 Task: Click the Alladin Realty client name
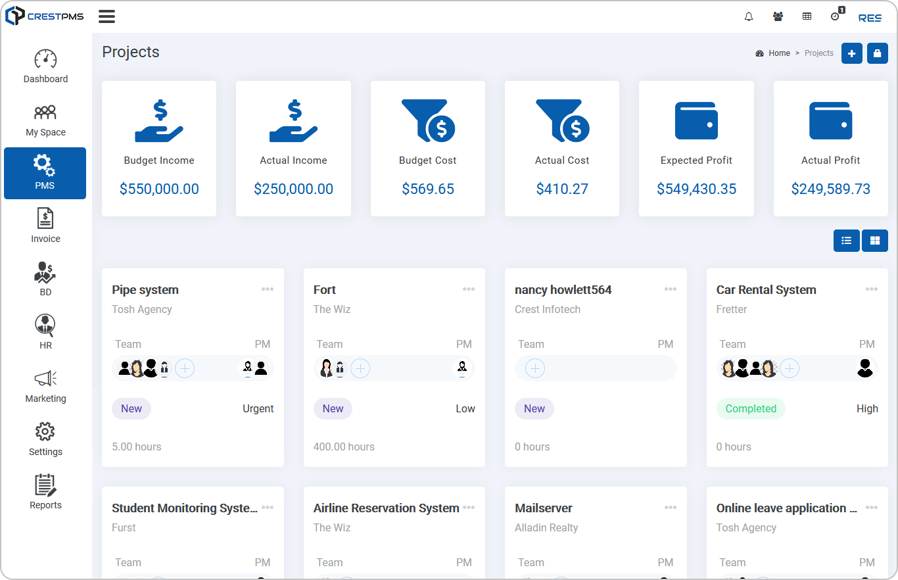pos(546,528)
